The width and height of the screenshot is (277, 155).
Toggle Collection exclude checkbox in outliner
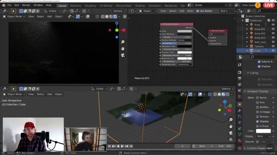pyautogui.click(x=269, y=20)
